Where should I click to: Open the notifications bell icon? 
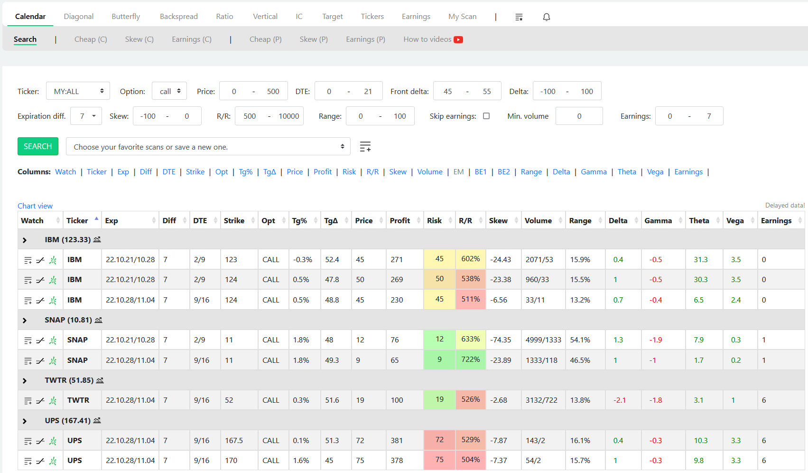pyautogui.click(x=547, y=17)
